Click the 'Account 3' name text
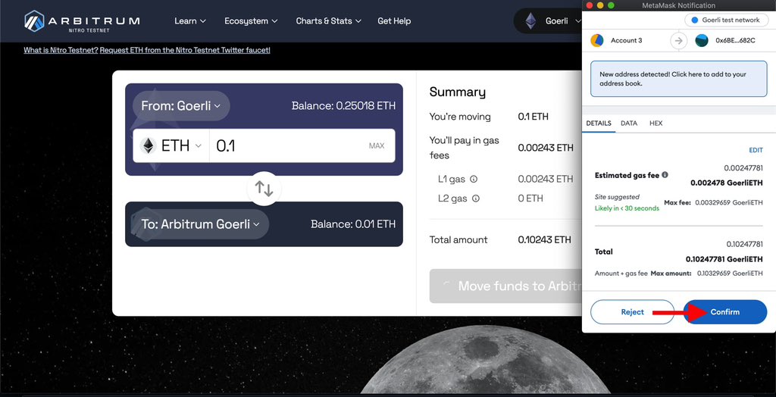The image size is (776, 397). click(627, 41)
